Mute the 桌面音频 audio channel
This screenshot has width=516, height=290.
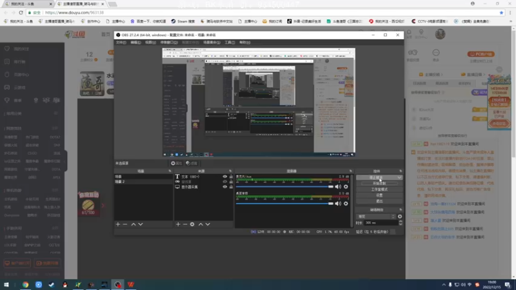pos(338,204)
